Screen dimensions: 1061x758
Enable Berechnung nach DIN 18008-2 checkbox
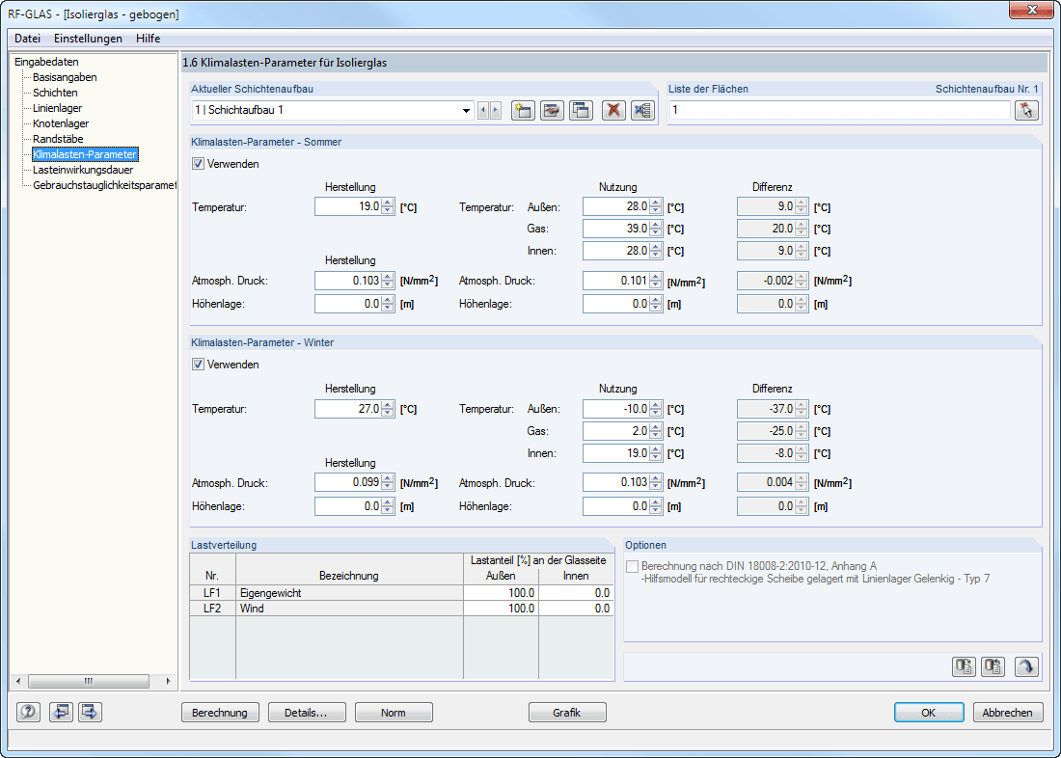tap(632, 566)
